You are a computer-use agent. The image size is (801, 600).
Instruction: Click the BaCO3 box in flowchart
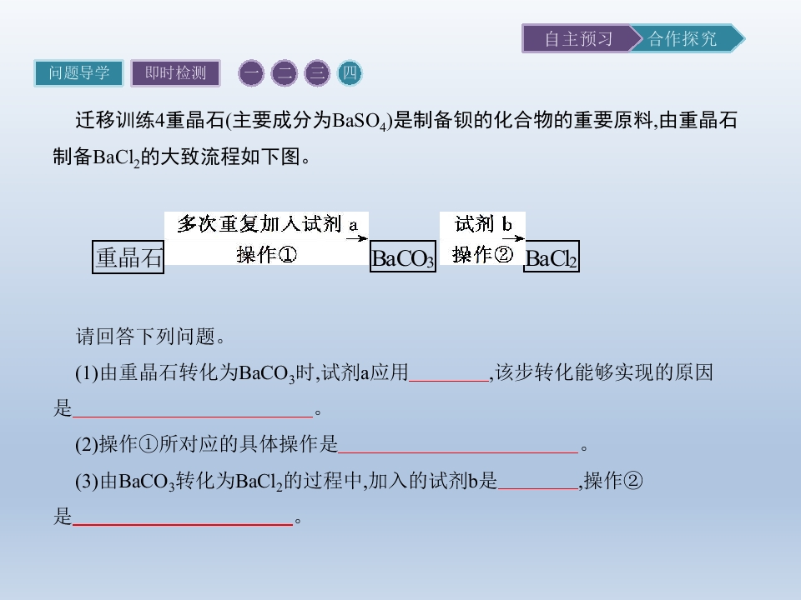(x=402, y=257)
